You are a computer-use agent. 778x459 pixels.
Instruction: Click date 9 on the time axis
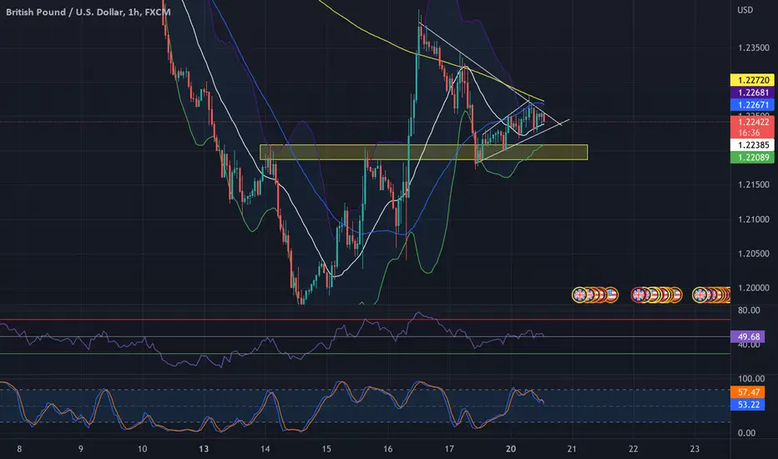(x=80, y=449)
